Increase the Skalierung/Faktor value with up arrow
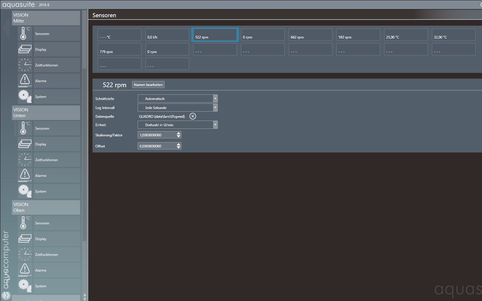 (x=178, y=133)
